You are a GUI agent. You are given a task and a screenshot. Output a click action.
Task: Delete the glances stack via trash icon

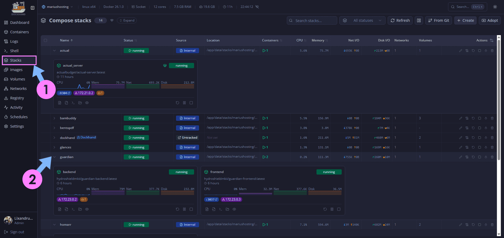click(492, 147)
